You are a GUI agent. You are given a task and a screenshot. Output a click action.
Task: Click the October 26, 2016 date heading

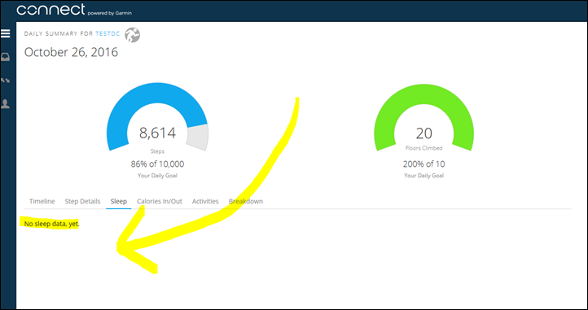click(x=71, y=52)
